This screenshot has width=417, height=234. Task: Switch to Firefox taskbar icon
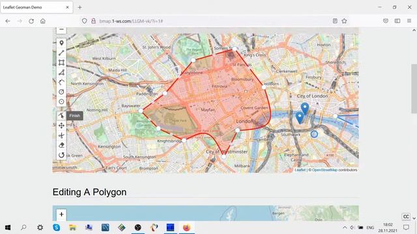pyautogui.click(x=187, y=227)
